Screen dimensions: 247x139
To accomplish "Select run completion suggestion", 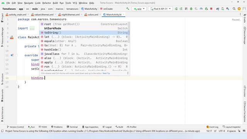I will tap(84, 67).
